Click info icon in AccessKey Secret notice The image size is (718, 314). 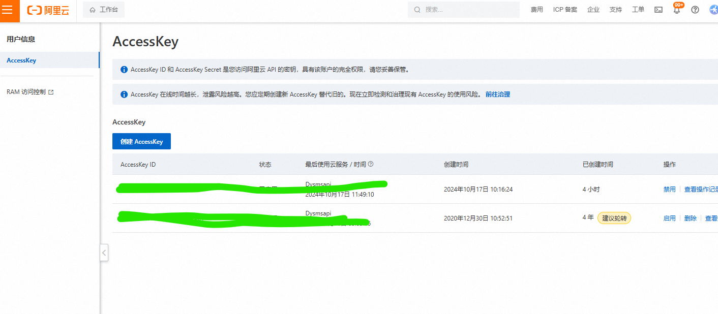[x=124, y=70]
